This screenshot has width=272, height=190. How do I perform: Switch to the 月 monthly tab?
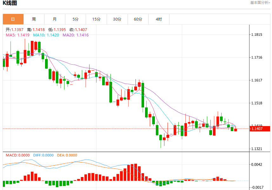pyautogui.click(x=55, y=19)
